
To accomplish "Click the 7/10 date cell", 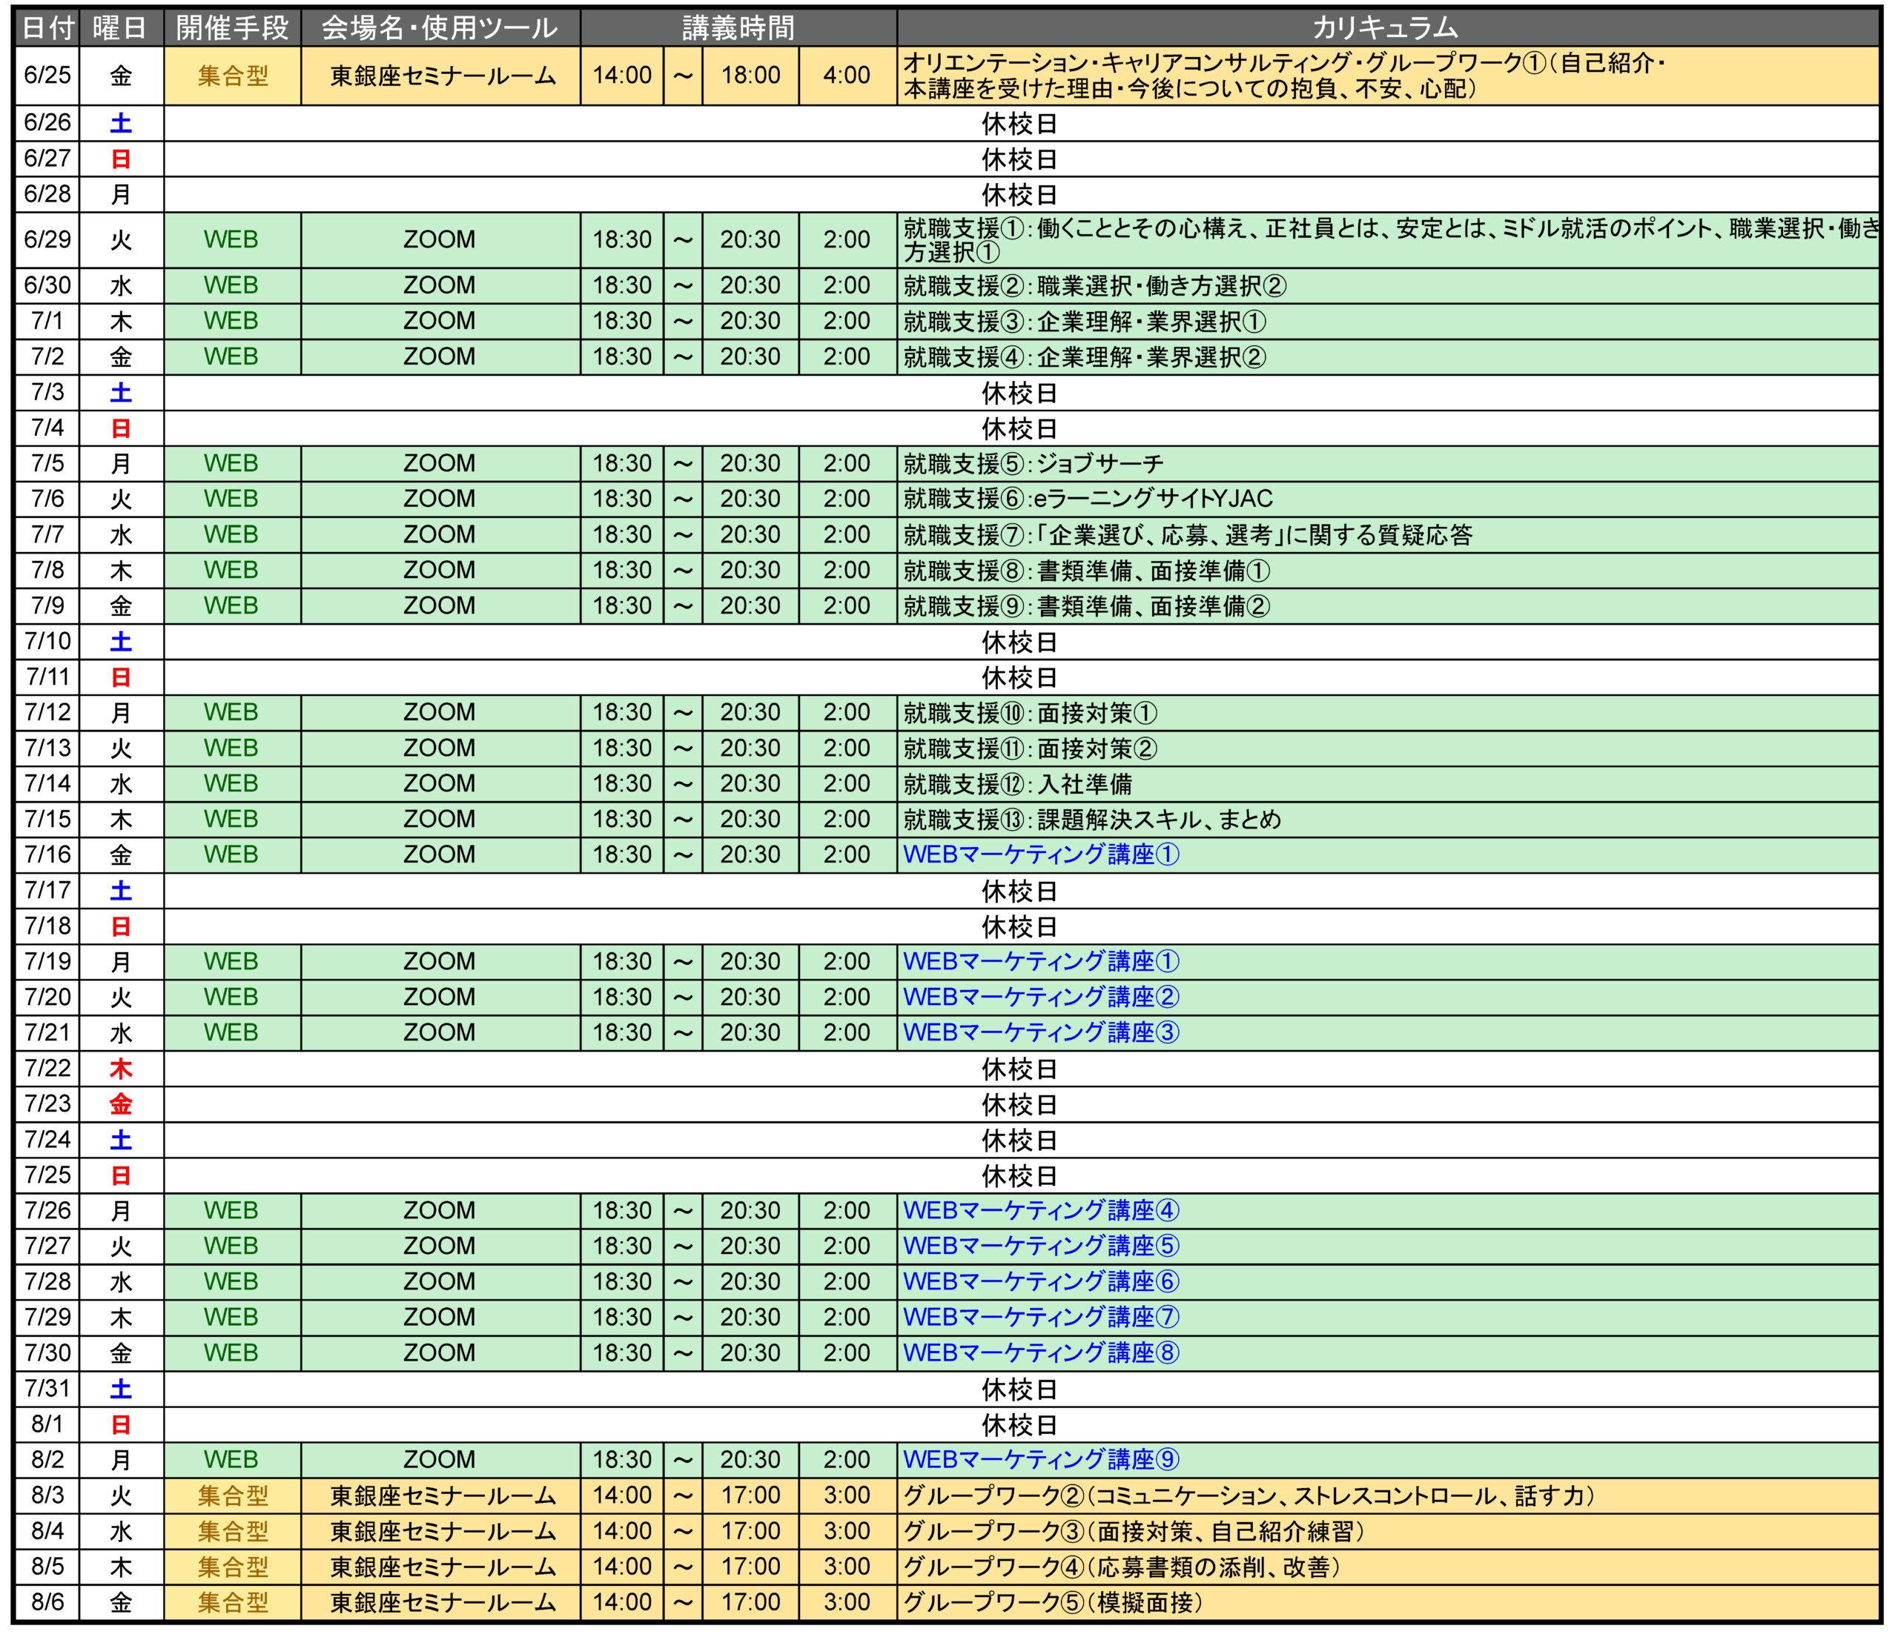I will click(47, 642).
